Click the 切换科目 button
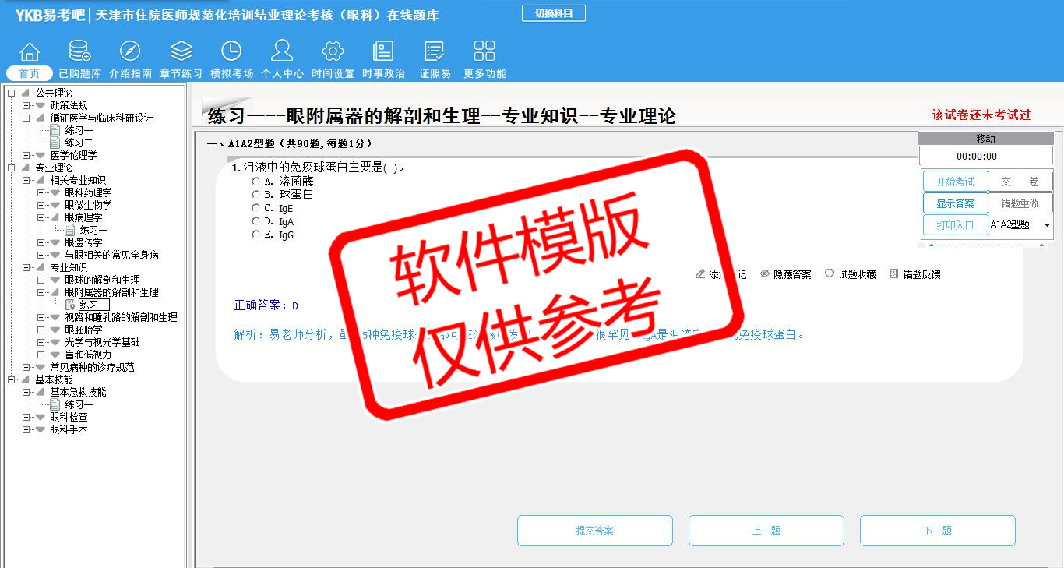Screen dimensions: 1064x568 coord(553,13)
